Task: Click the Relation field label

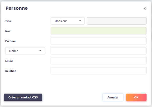Action: [11, 71]
